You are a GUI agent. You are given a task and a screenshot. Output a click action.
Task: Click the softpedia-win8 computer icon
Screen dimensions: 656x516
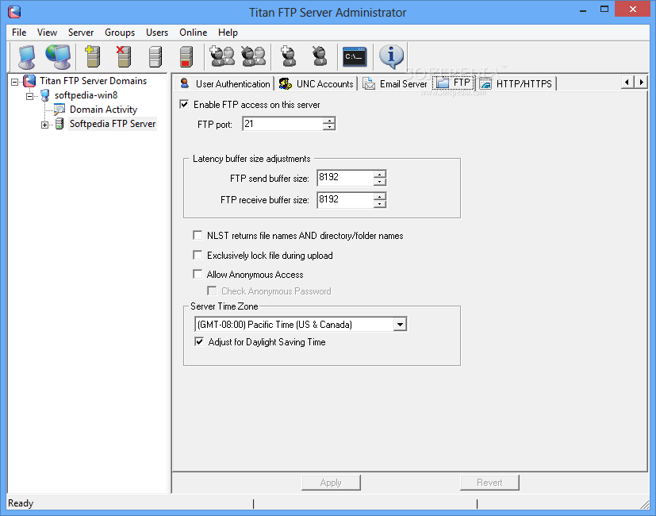click(x=44, y=95)
